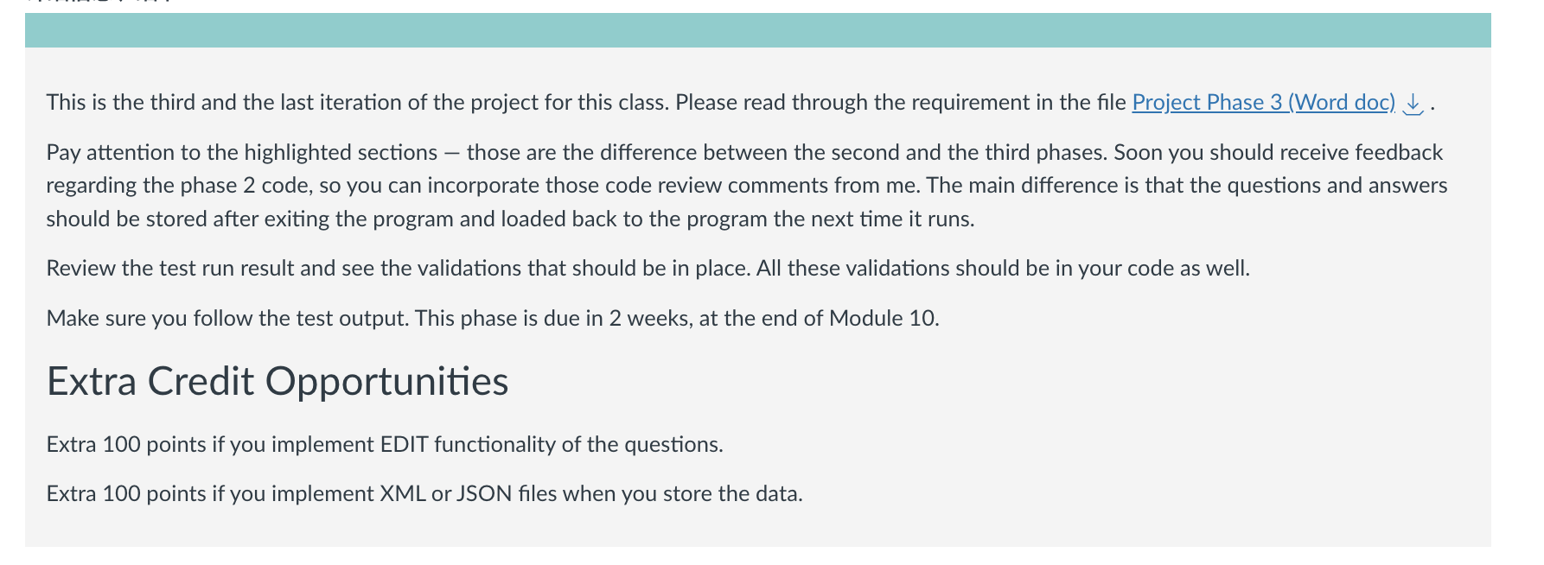This screenshot has height=565, width=1544.
Task: Click the line beginning "Pay attention to the highlighted"
Action: tap(744, 153)
